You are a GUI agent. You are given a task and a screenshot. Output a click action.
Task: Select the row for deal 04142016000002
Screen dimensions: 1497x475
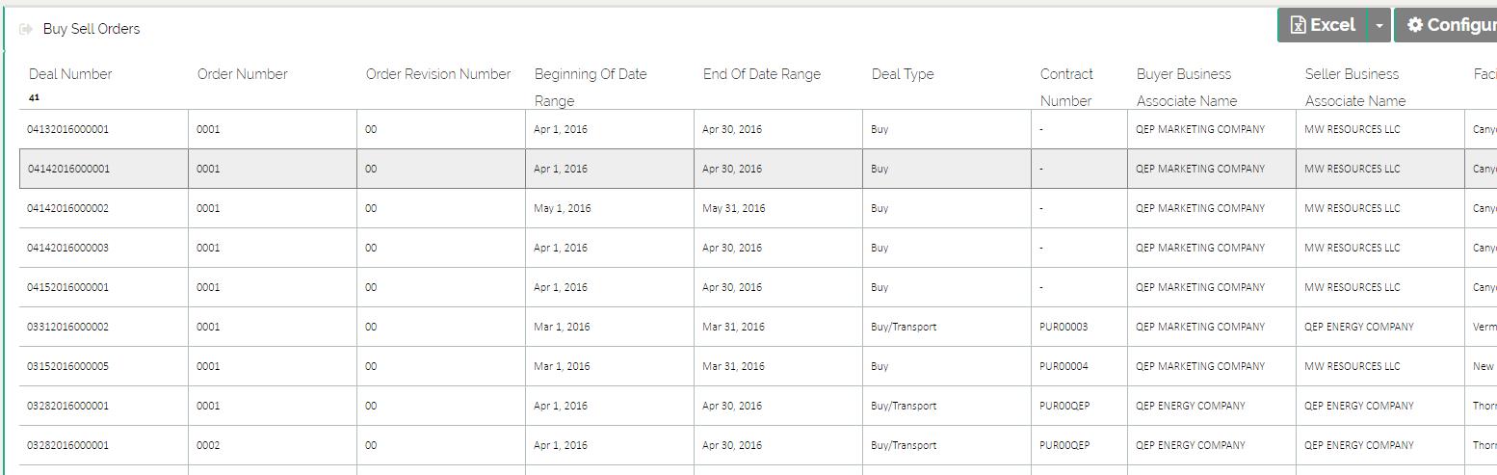(x=68, y=209)
